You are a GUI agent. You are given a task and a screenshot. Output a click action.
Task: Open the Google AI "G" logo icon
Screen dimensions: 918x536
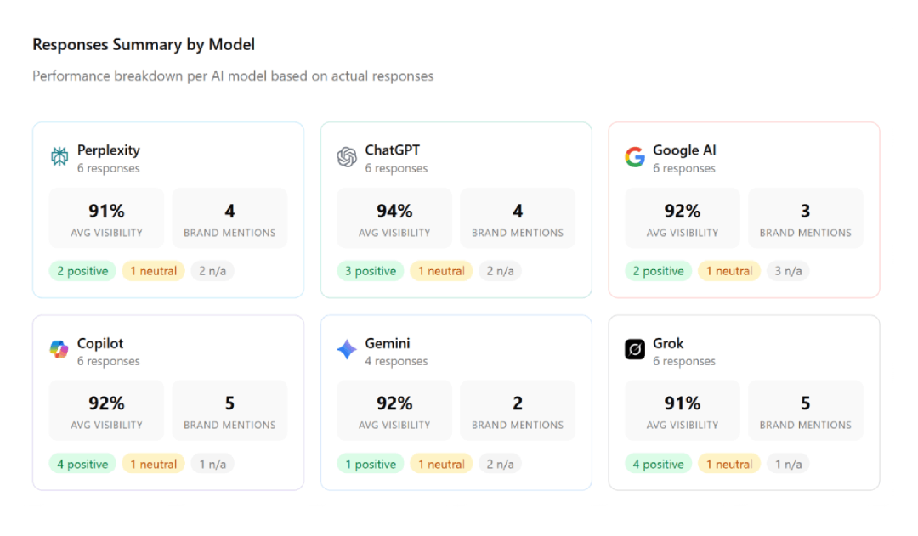click(x=634, y=157)
